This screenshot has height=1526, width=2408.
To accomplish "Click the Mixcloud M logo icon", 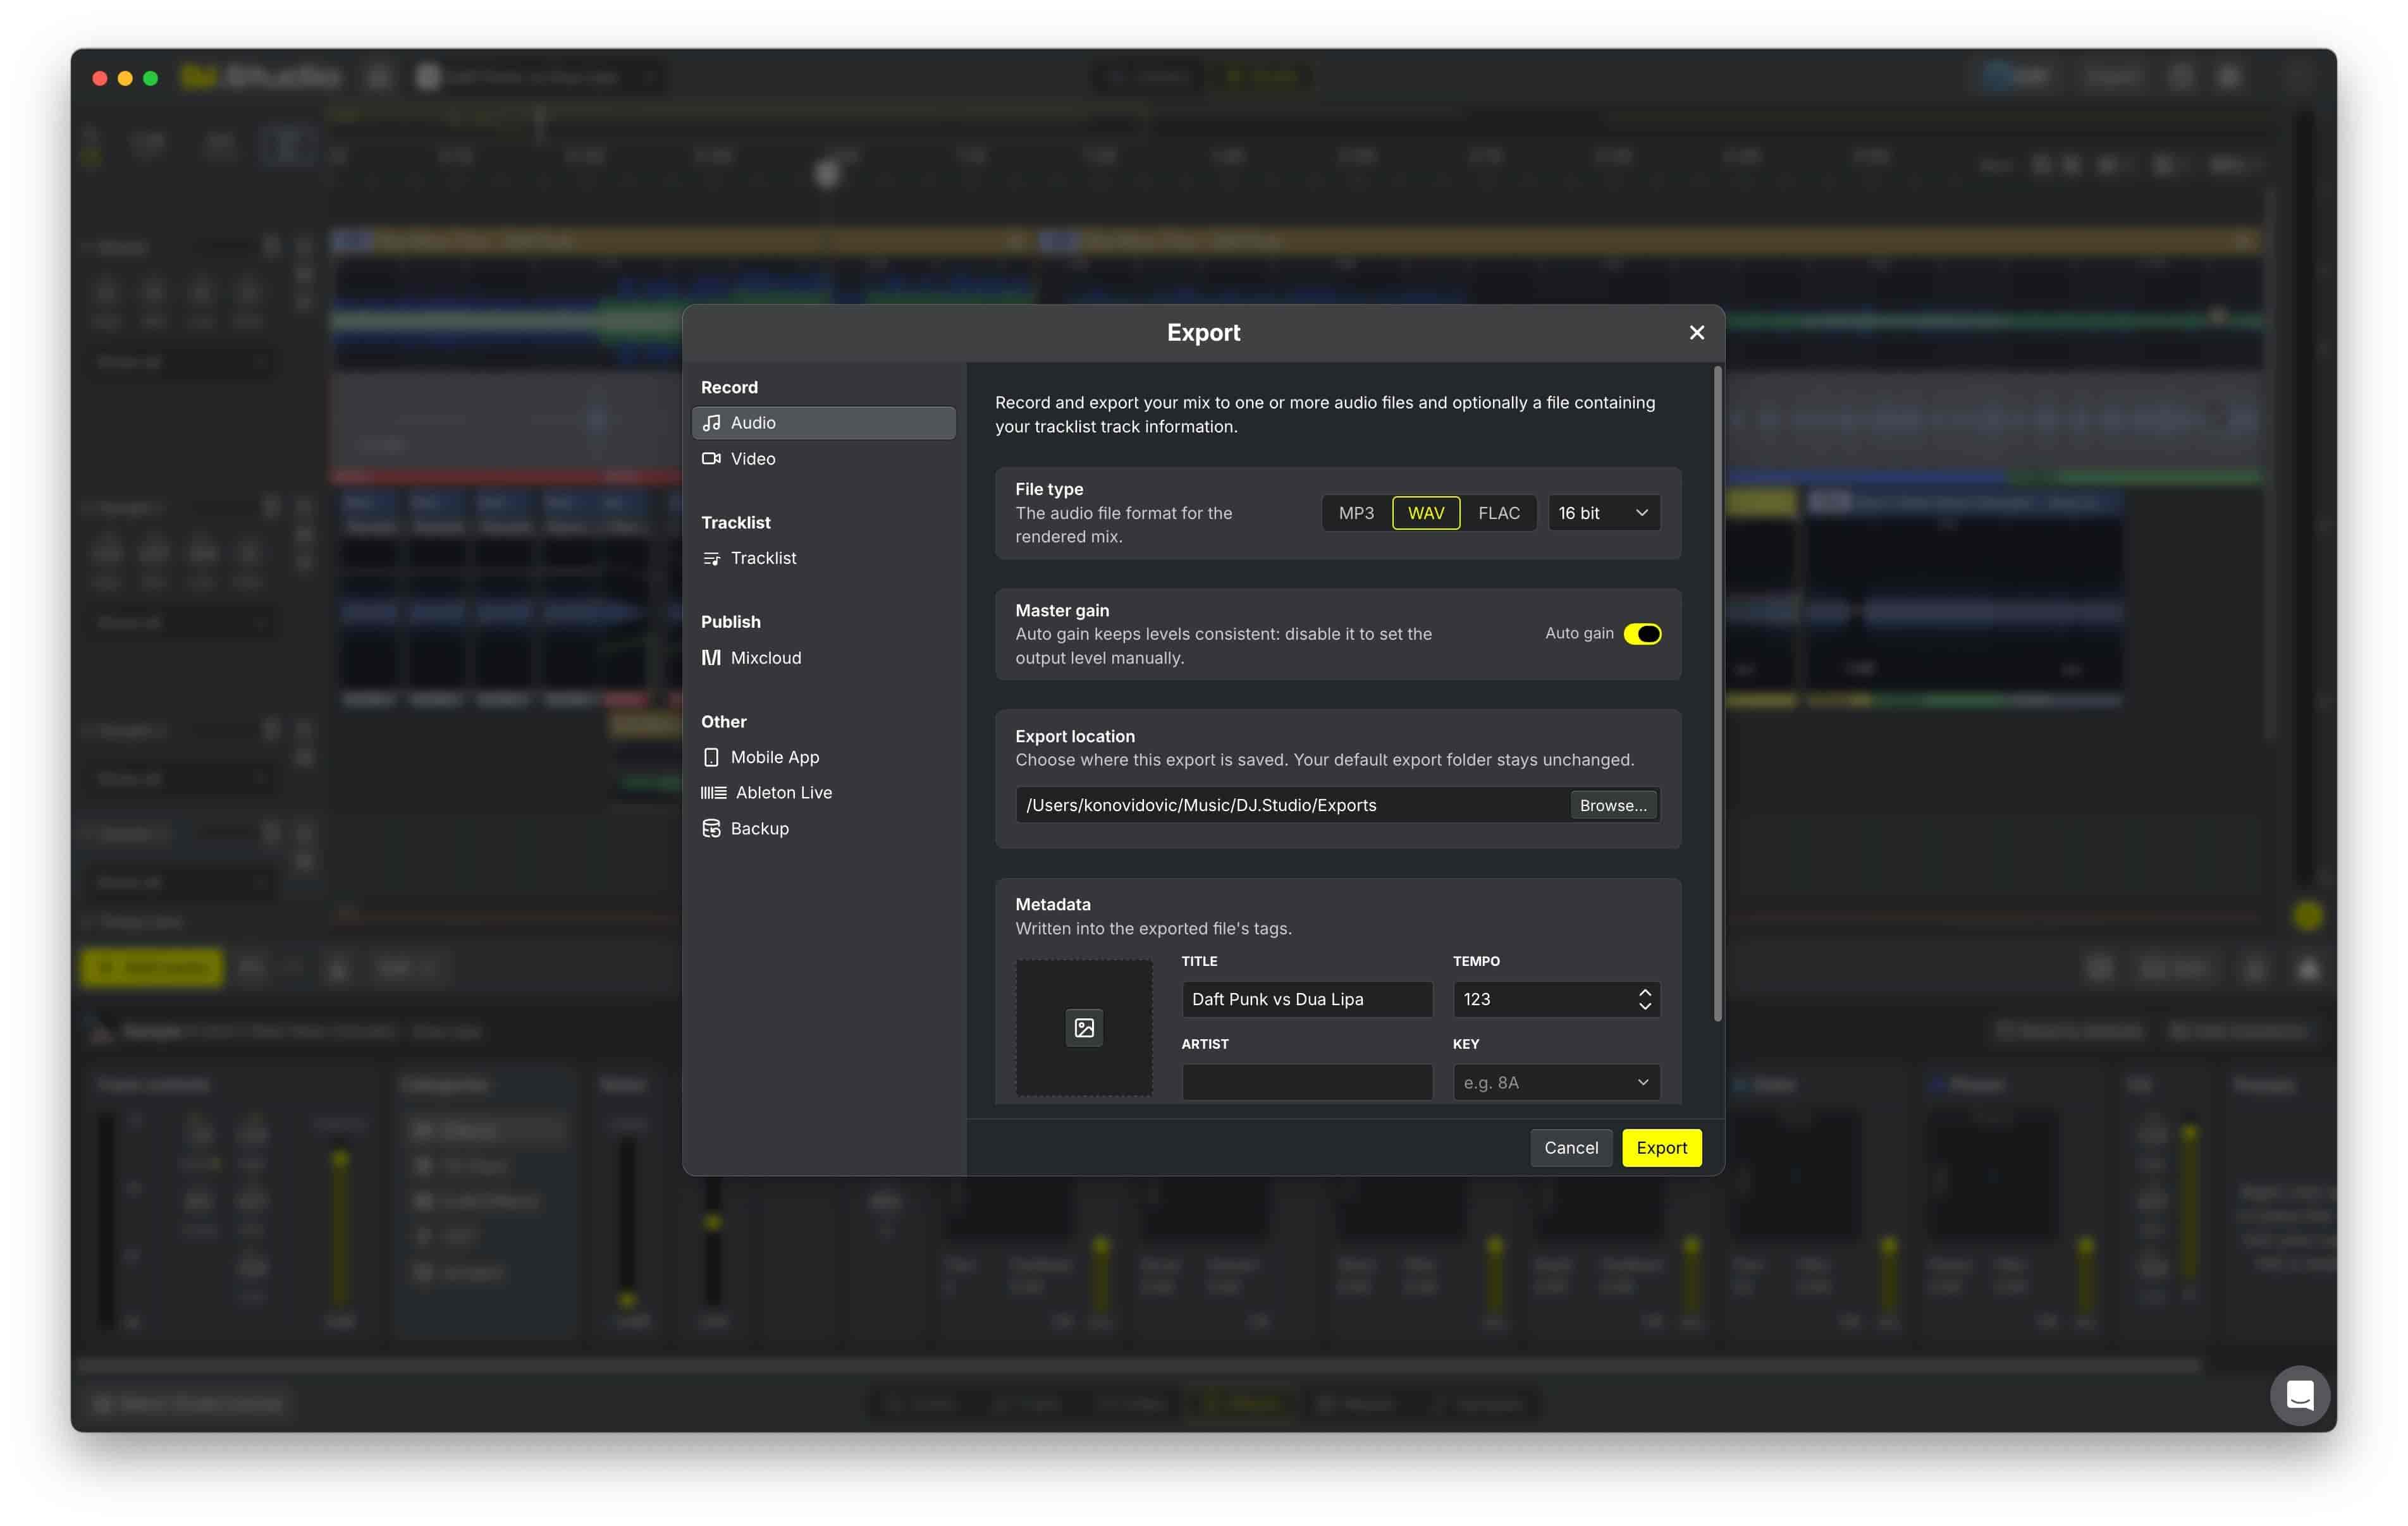I will tap(711, 658).
